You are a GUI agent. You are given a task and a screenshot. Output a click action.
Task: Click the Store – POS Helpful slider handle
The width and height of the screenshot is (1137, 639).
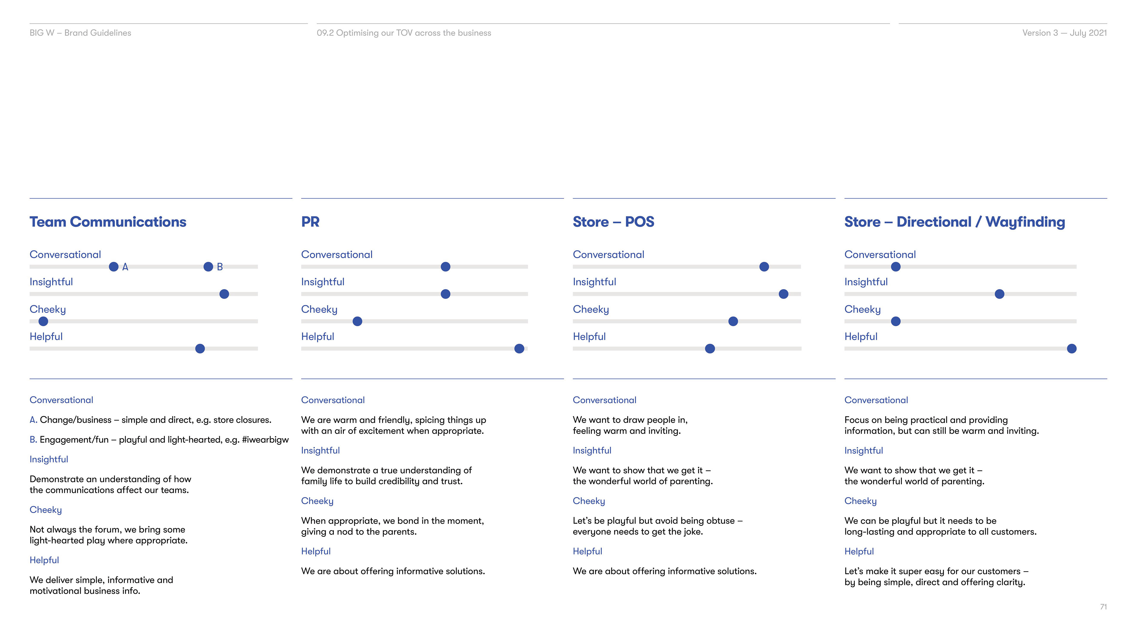coord(710,349)
